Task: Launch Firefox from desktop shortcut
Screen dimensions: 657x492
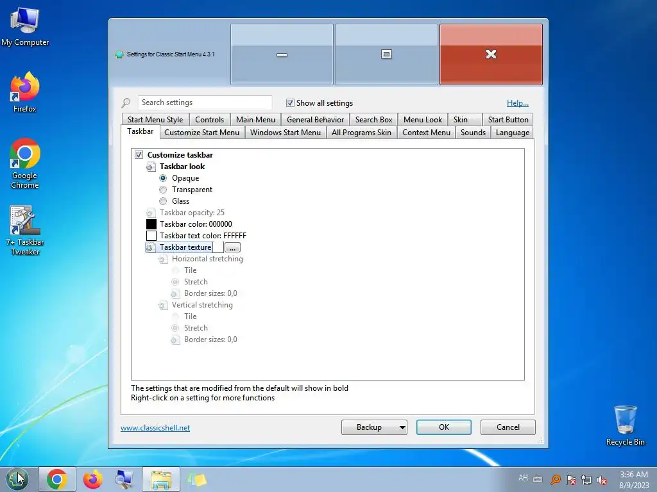Action: (x=25, y=92)
